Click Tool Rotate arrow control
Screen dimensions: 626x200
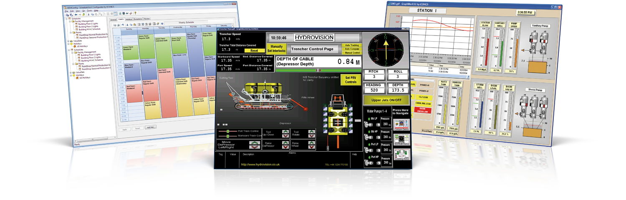pyautogui.click(x=312, y=133)
